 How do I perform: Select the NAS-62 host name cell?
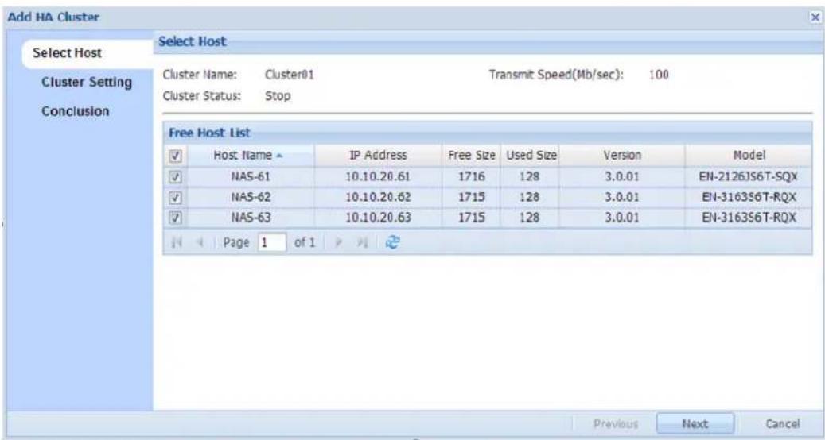251,198
